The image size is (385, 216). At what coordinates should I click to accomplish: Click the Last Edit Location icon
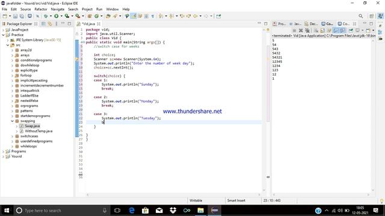pyautogui.click(x=182, y=16)
